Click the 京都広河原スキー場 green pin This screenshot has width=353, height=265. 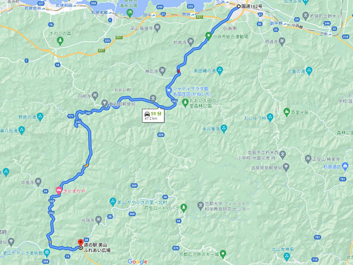(223, 254)
